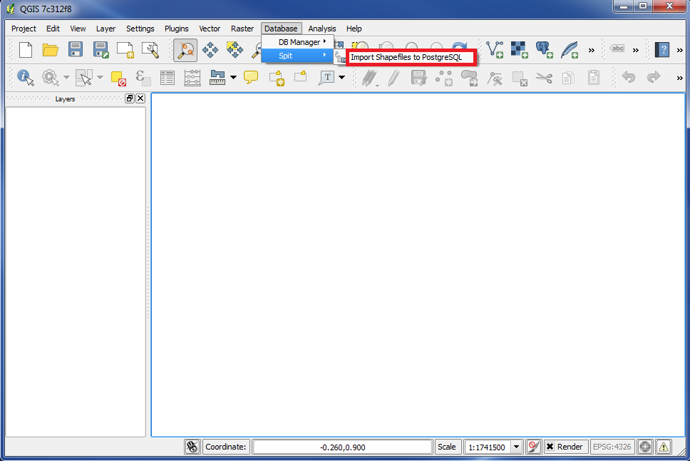Select the Touch zoom and pan tool

click(185, 50)
